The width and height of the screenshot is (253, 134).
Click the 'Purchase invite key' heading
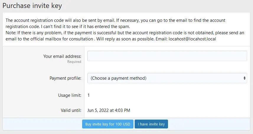32,6
